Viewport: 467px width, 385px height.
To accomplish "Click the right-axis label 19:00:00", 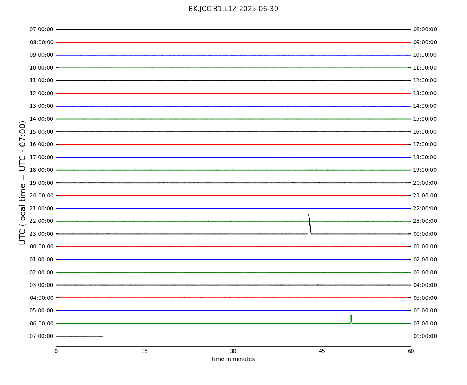I will pyautogui.click(x=425, y=170).
